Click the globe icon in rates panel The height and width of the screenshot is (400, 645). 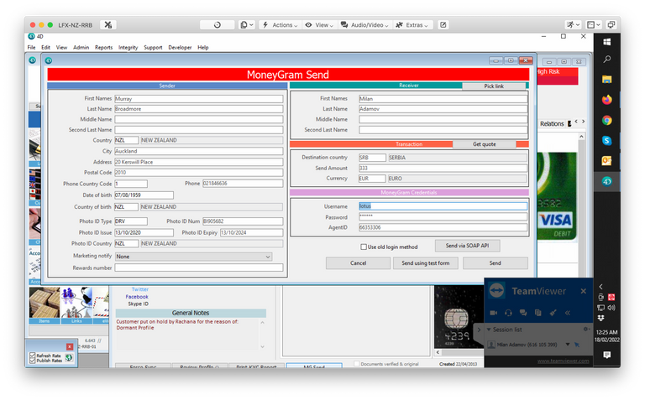click(x=69, y=358)
